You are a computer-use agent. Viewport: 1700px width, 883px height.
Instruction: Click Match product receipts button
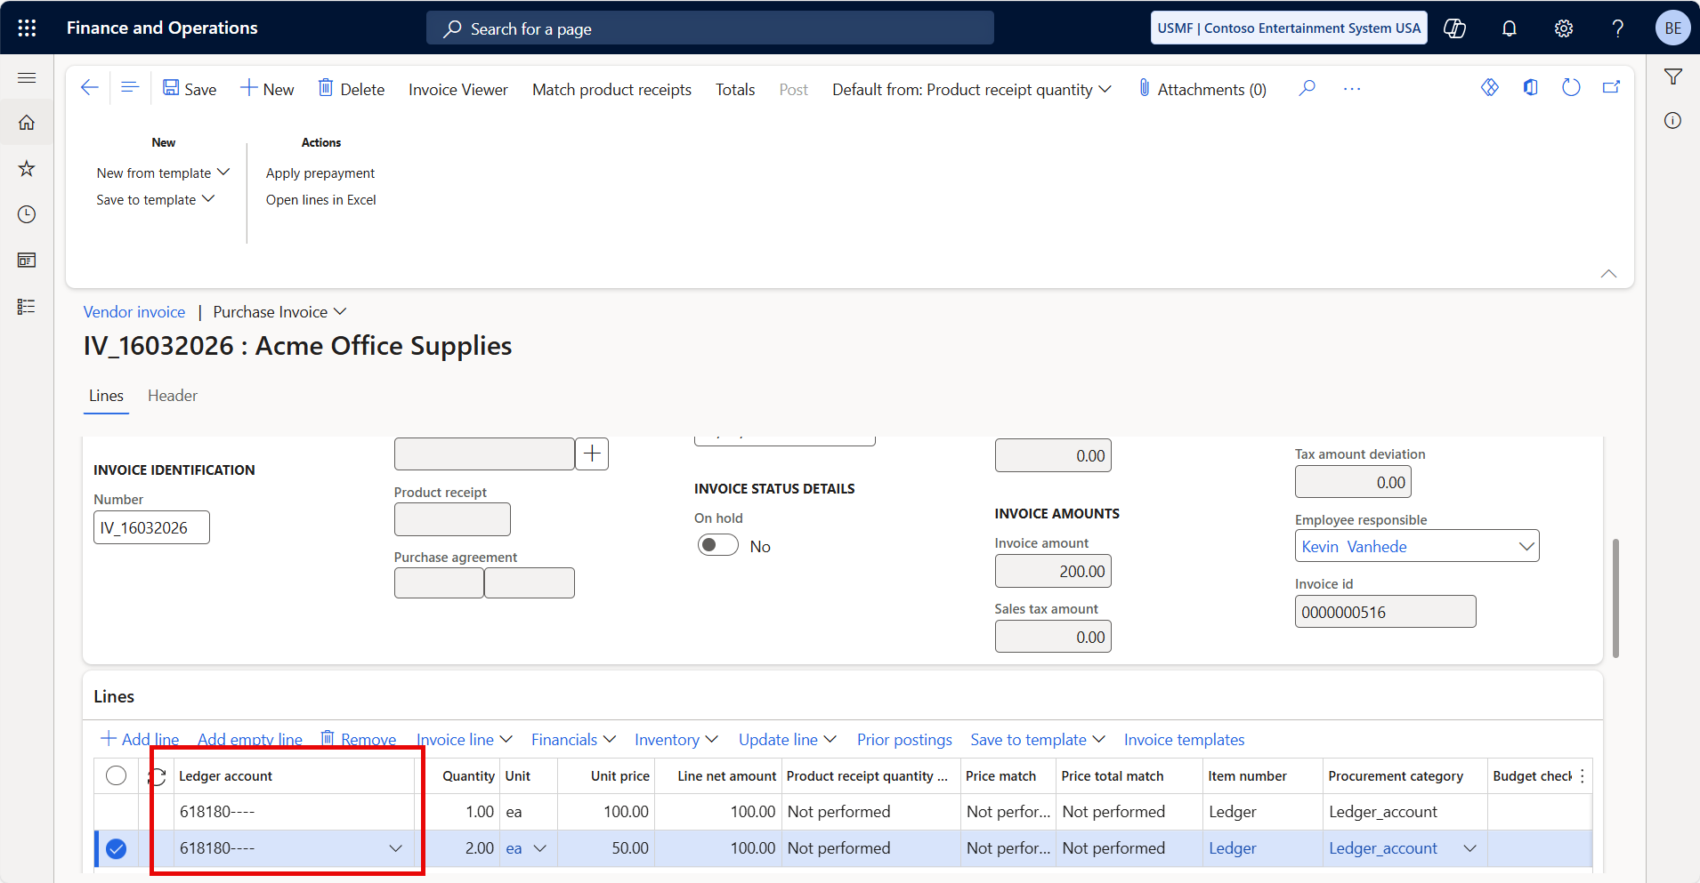tap(611, 90)
